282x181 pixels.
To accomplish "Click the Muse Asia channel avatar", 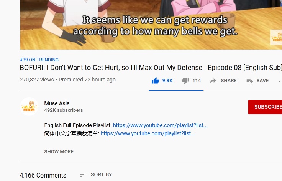I will (29, 106).
